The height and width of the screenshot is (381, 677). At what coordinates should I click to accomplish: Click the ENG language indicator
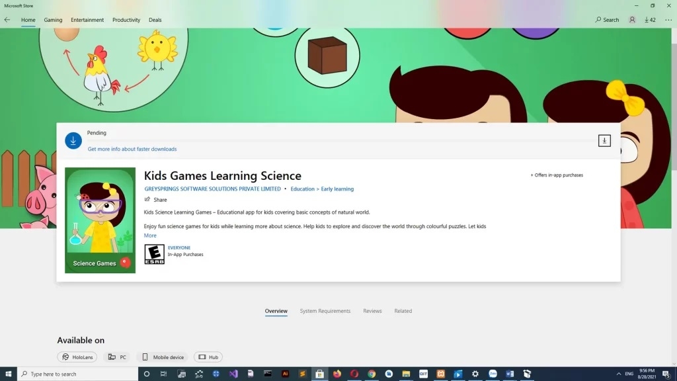[629, 374]
